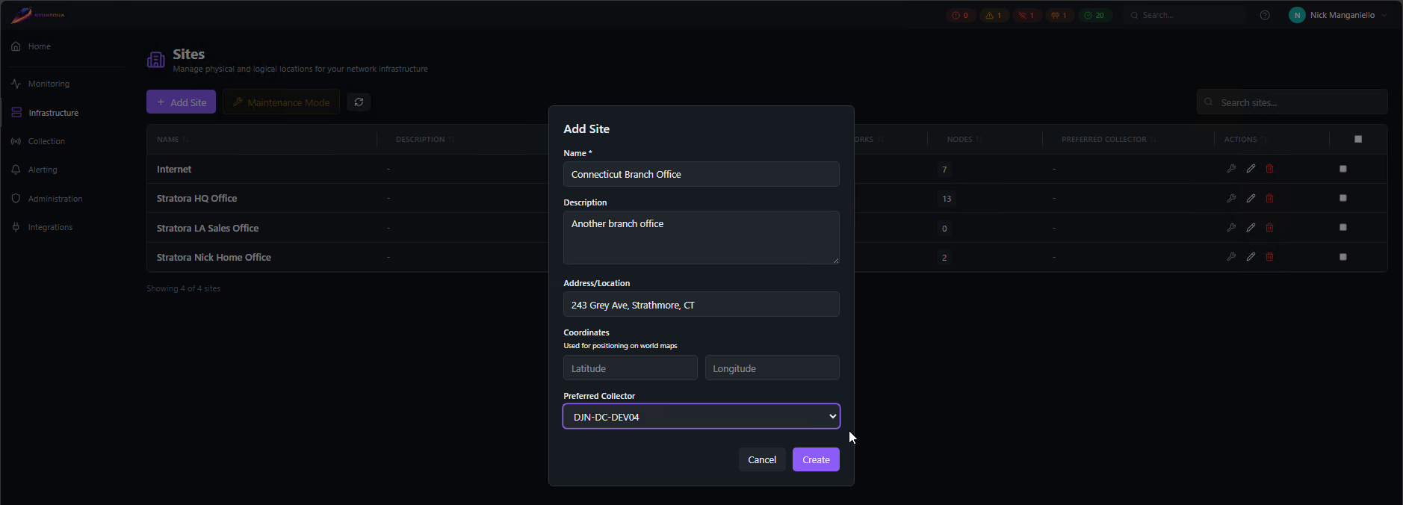Viewport: 1403px width, 505px height.
Task: Click the Search sites input box
Action: coord(1292,102)
